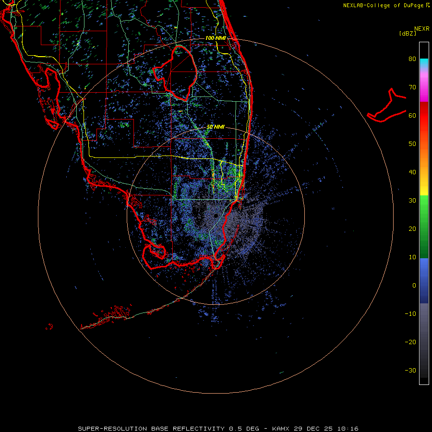Click the '29 DEC 25 10:16' timestamp
Image resolution: width=432 pixels, height=432 pixels.
pyautogui.click(x=326, y=429)
